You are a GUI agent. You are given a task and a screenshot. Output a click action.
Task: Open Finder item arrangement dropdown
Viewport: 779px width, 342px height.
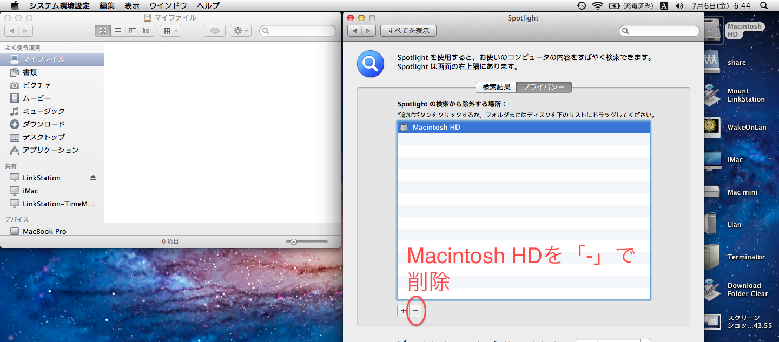[170, 31]
